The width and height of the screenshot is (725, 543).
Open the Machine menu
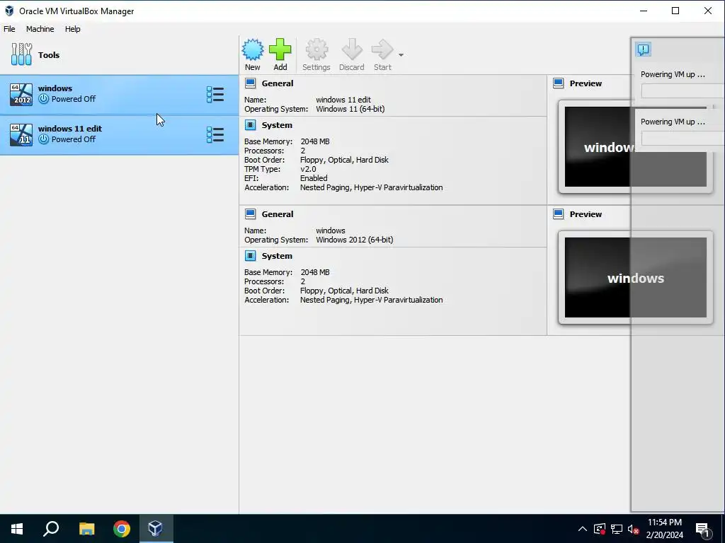pos(40,28)
